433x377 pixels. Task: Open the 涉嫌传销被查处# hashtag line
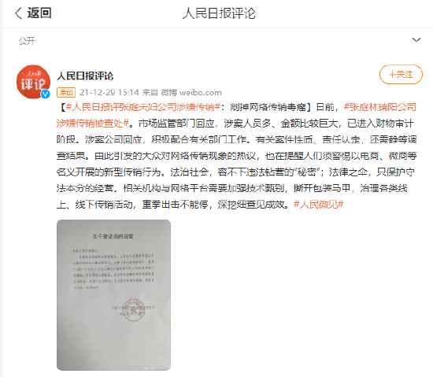93,123
